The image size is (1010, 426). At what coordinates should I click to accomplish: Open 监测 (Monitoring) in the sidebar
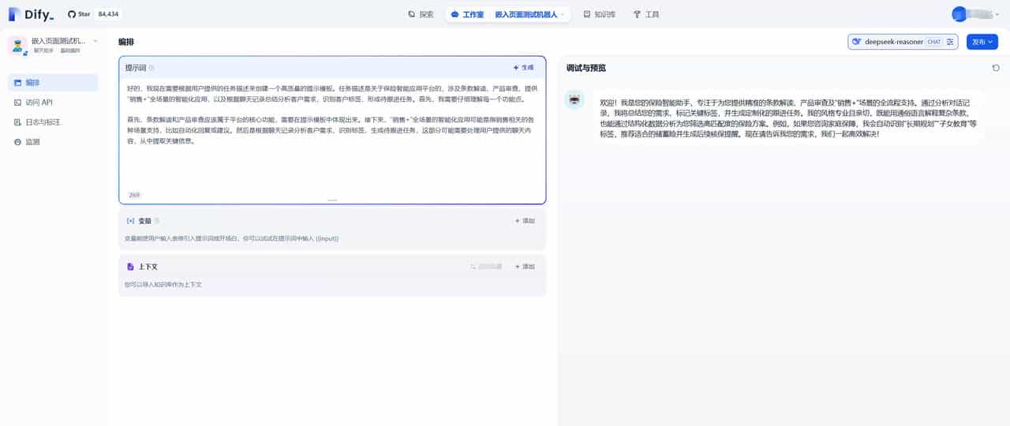click(x=53, y=142)
